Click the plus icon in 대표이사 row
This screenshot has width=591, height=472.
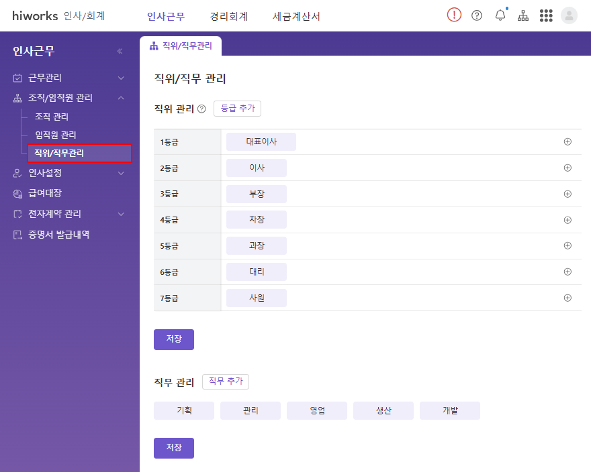[567, 142]
